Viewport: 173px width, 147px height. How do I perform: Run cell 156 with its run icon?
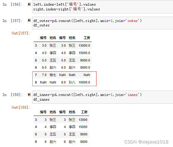pos(29,4)
